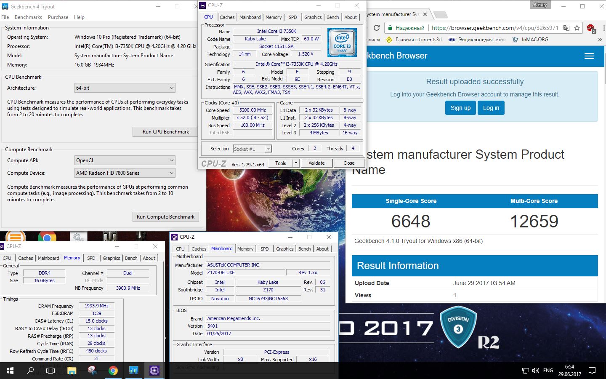606x379 pixels.
Task: Open the Главная torrents3d bookmark
Action: [x=414, y=40]
